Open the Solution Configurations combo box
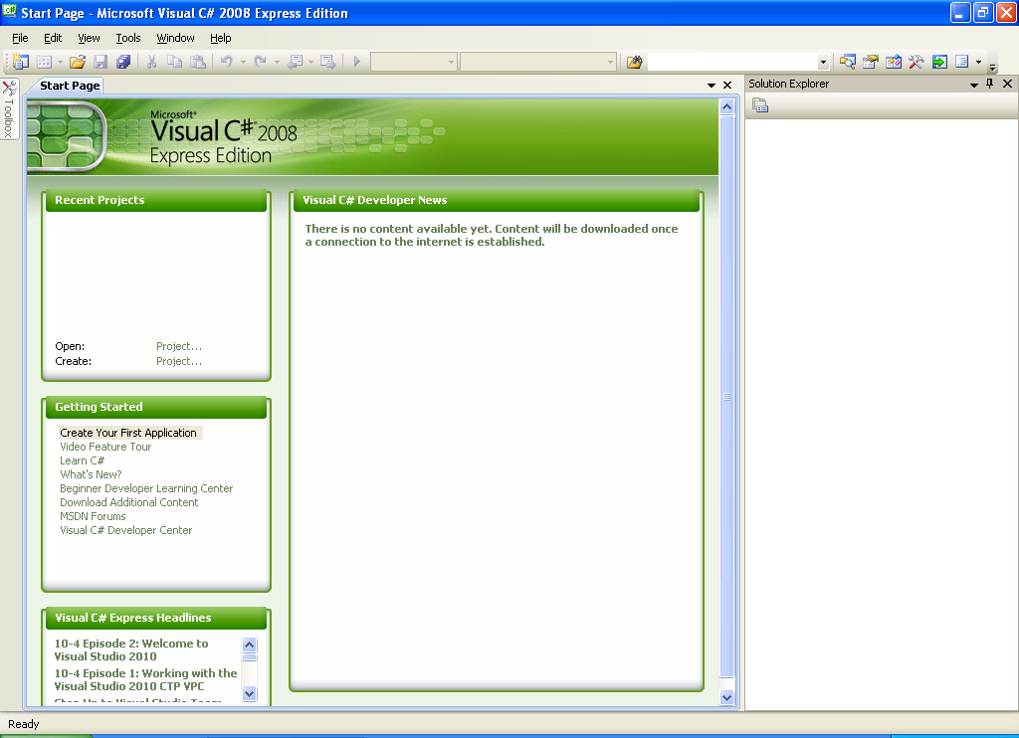 [x=413, y=62]
